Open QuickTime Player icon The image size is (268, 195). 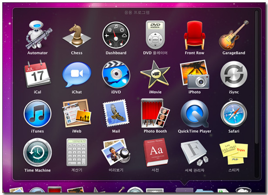point(194,114)
